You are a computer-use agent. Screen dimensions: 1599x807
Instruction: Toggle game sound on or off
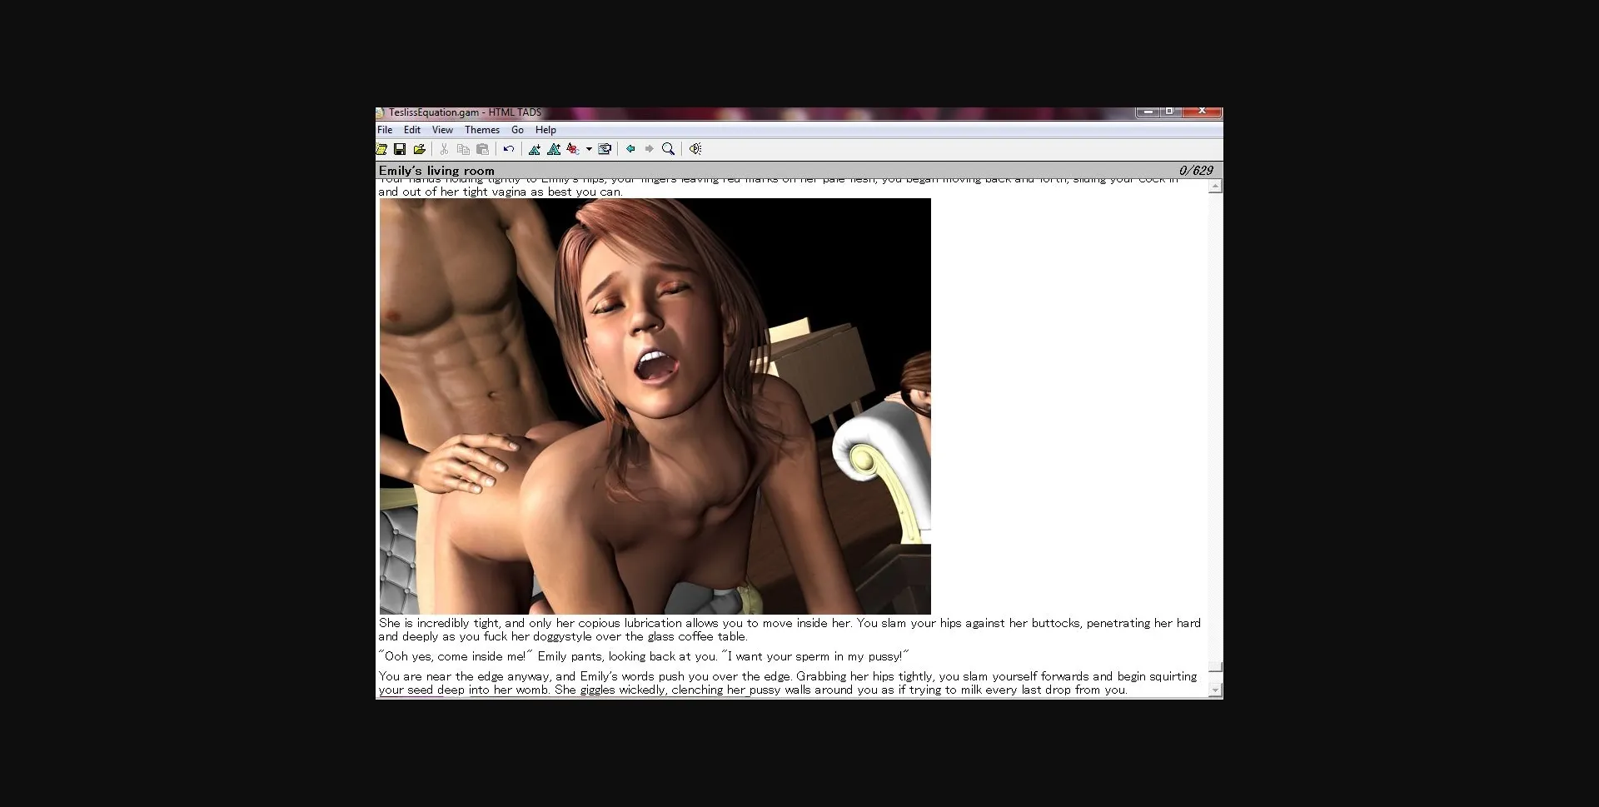coord(696,148)
